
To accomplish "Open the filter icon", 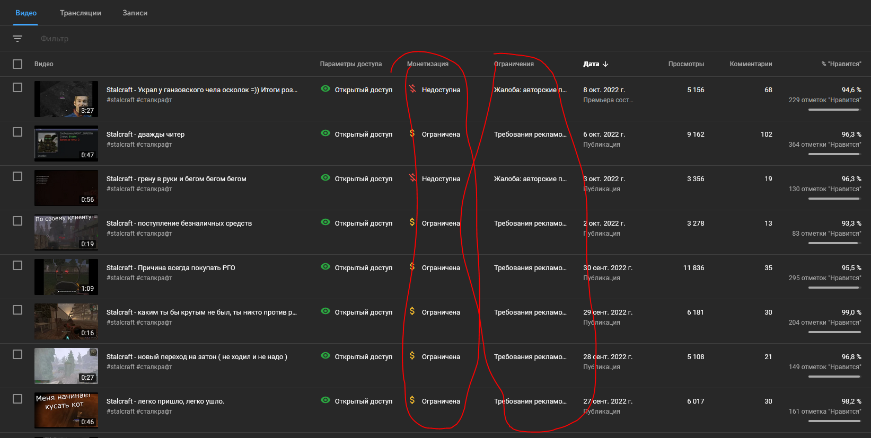I will click(x=17, y=39).
